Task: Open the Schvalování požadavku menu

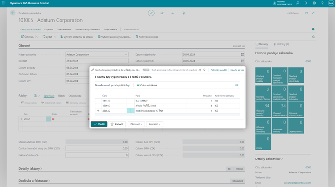Action: (88, 29)
